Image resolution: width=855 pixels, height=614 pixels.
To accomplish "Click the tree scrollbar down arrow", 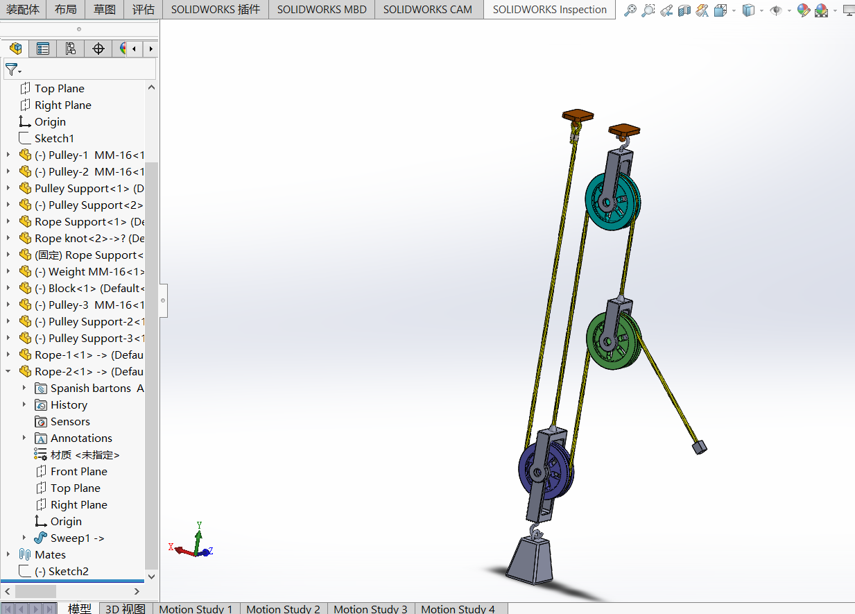I will tap(151, 576).
